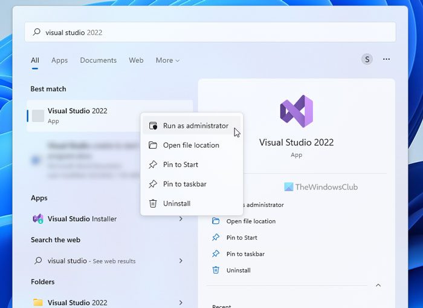Open the three-dot options menu
Screen dimensions: 423x308
(x=386, y=59)
